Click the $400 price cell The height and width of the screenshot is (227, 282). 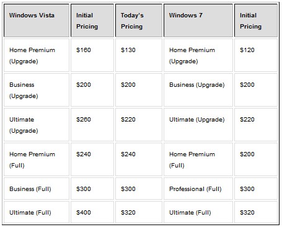92,212
